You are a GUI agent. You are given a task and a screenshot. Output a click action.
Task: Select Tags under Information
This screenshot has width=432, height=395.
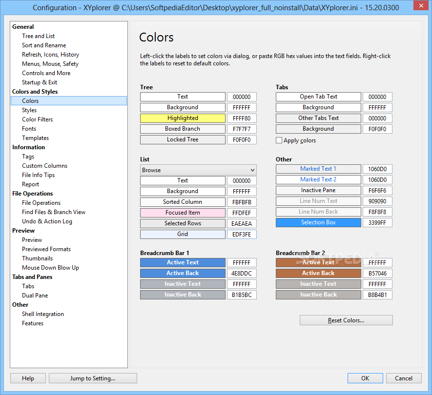[28, 157]
